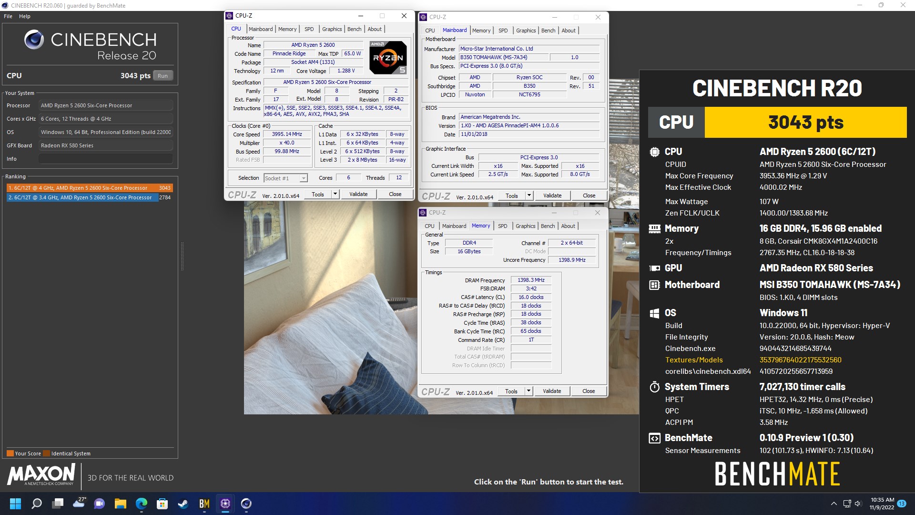Screen dimensions: 915x515
Task: Open Graphics tab in the Memory window
Action: (x=526, y=226)
